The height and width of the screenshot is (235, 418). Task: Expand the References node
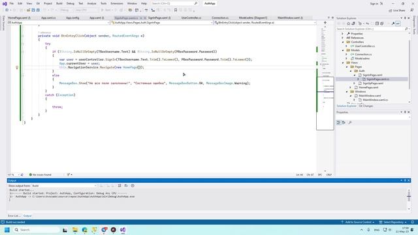[342, 38]
